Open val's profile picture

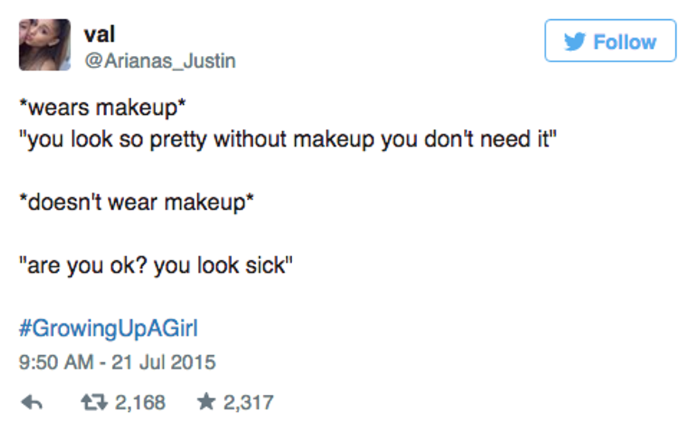(45, 45)
